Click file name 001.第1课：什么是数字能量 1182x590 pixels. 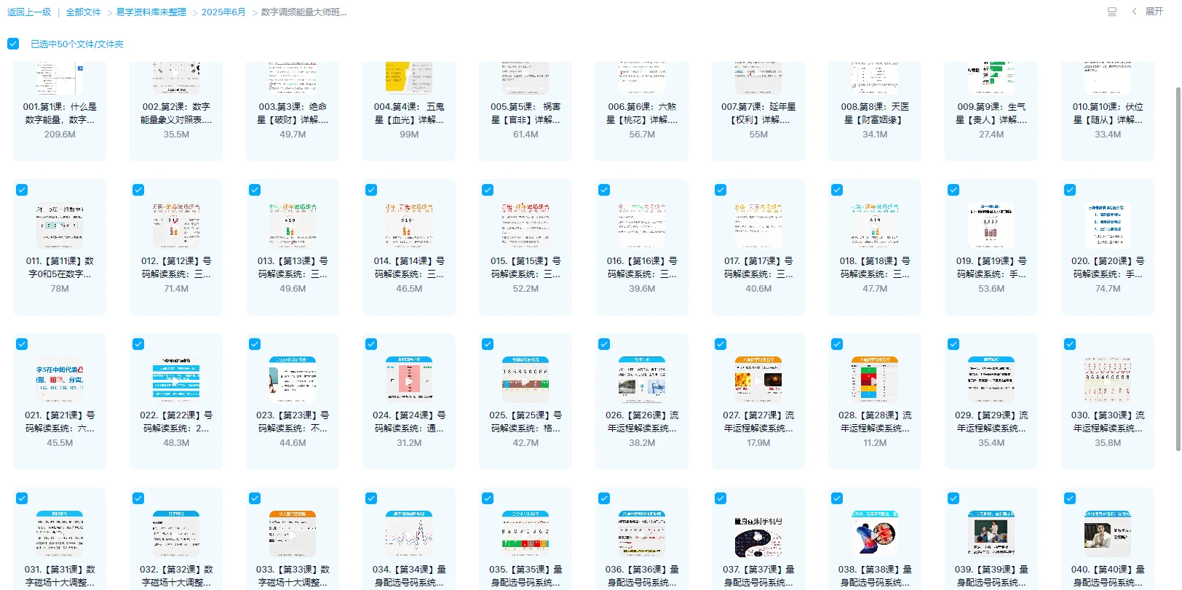[60, 113]
